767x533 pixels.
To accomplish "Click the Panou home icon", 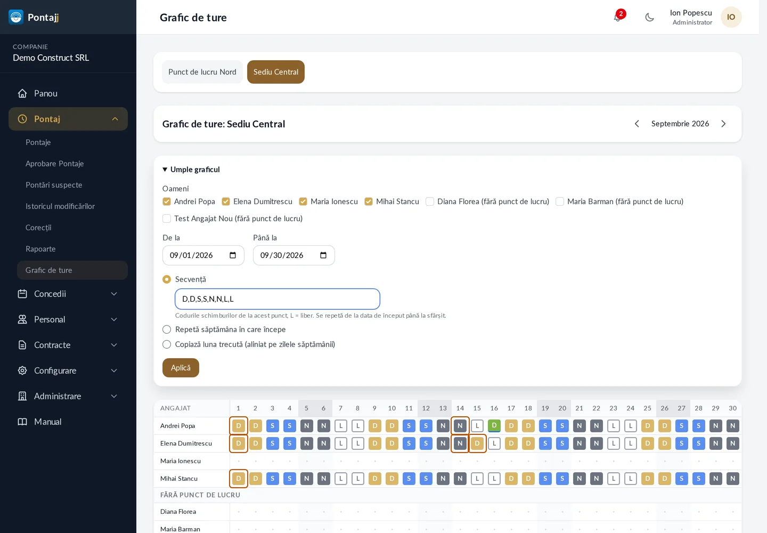I will tap(22, 93).
